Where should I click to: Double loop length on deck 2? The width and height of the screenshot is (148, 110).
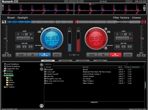(130, 34)
